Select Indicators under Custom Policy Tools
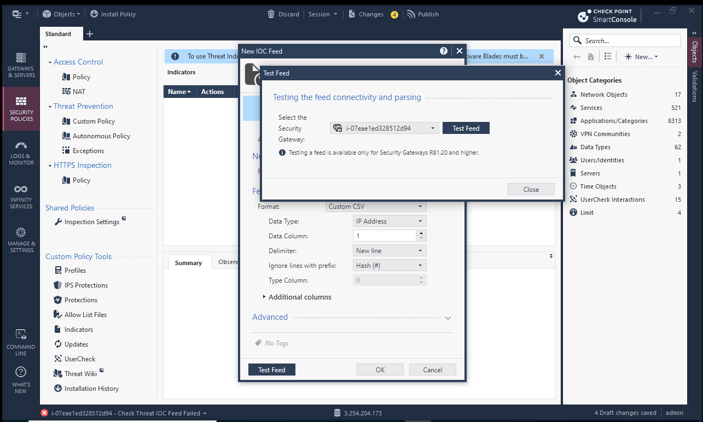Screen dimensions: 703x422 (x=78, y=330)
